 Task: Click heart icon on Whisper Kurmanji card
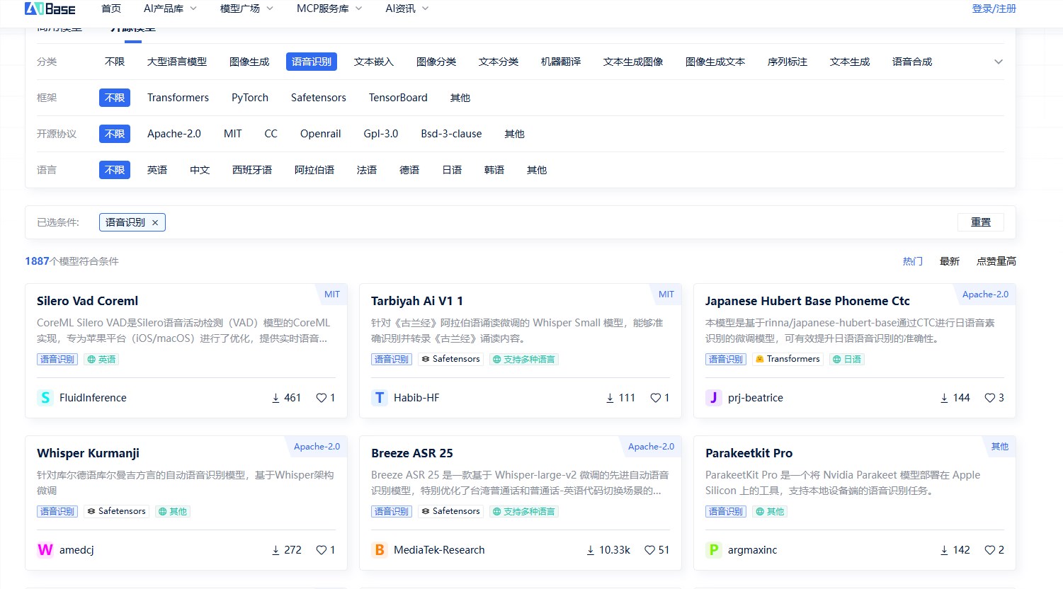point(321,550)
